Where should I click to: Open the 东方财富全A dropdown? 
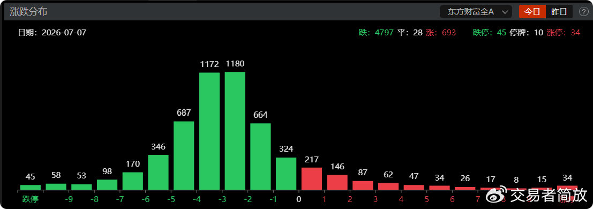[476, 12]
